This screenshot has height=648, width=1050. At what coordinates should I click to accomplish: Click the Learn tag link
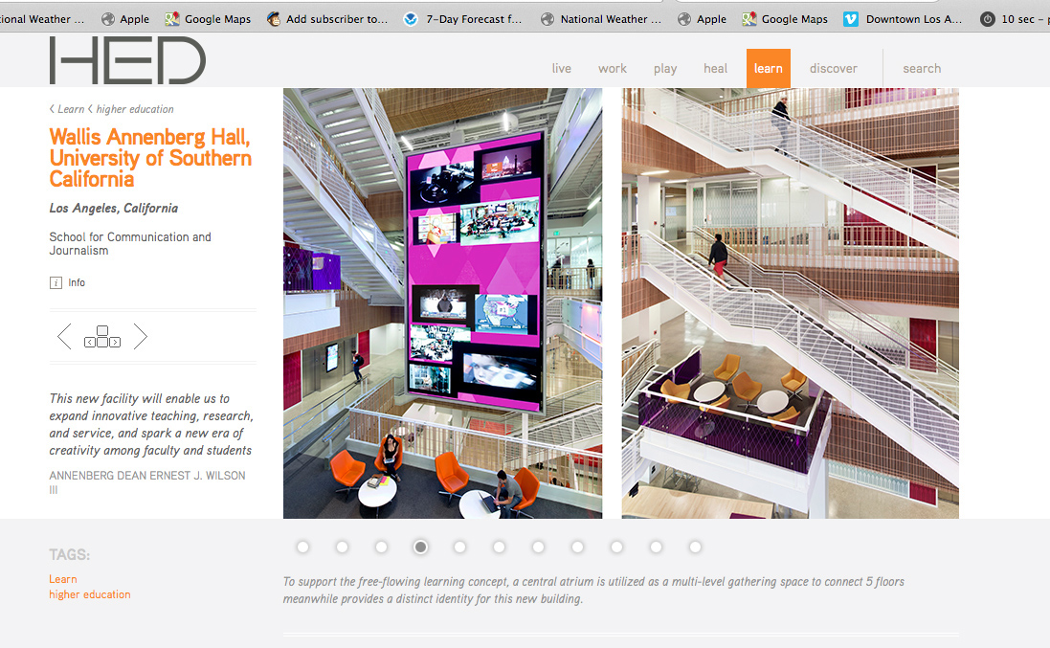click(63, 579)
